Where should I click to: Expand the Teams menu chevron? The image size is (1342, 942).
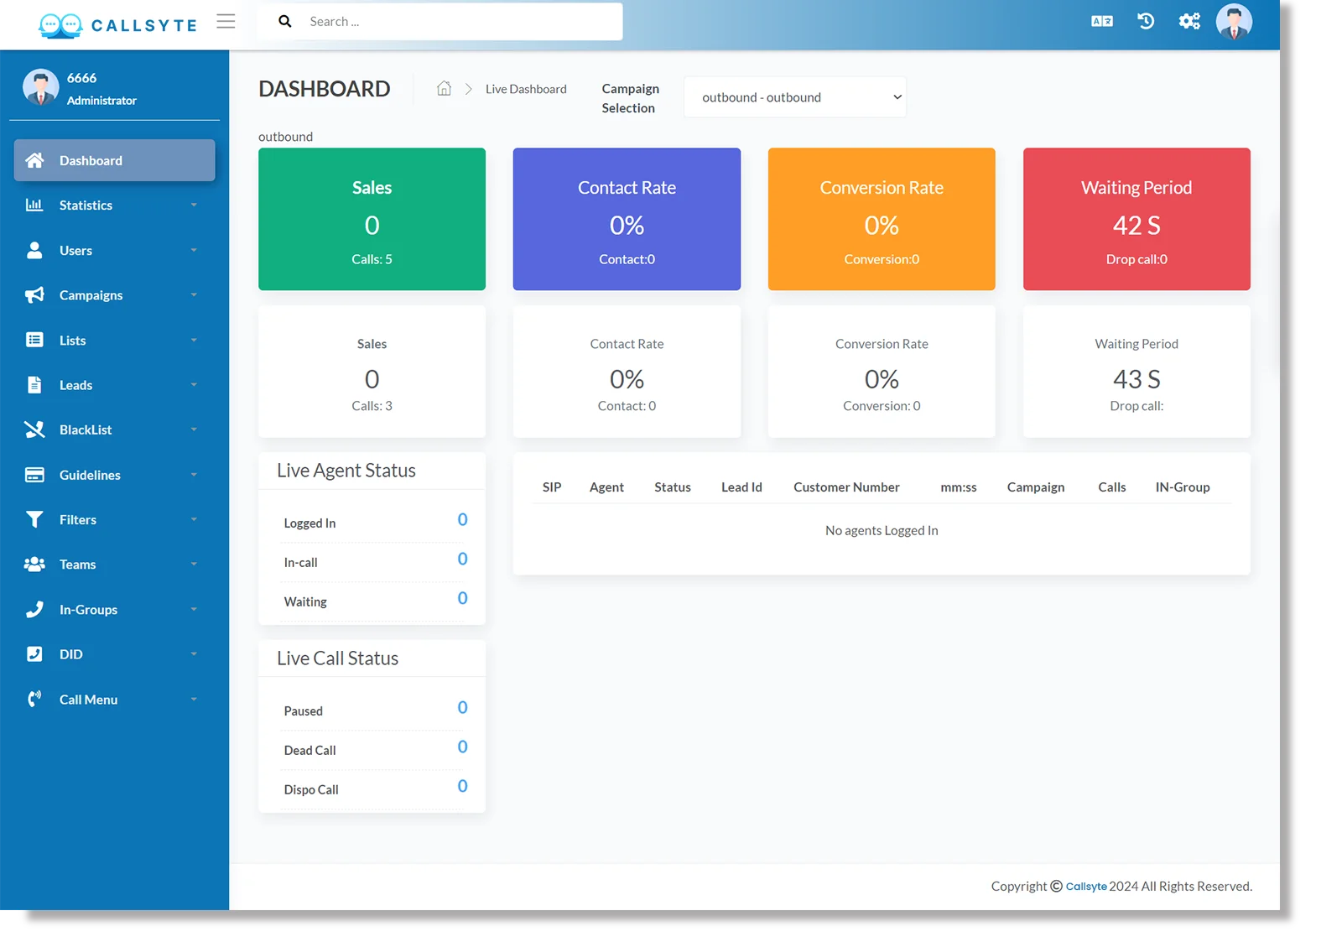point(195,564)
